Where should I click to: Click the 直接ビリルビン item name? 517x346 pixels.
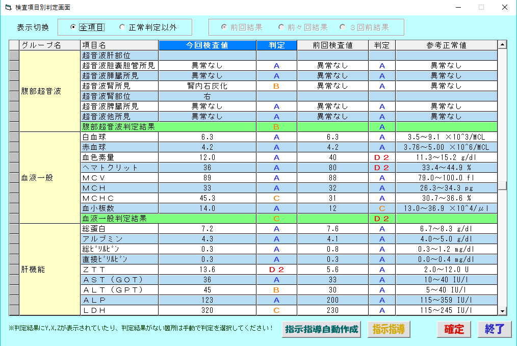point(119,259)
